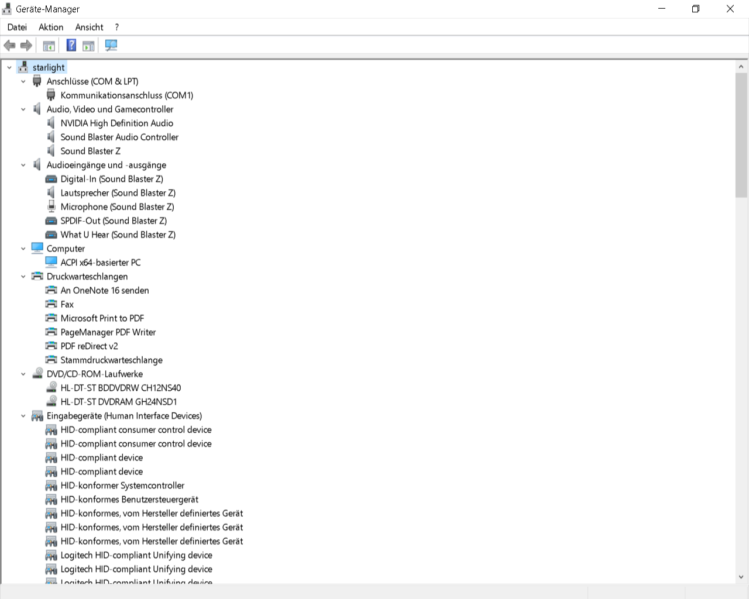Select "HID-konformes Benutzersteuergerät" device
Screen dimensions: 749x599
point(129,500)
